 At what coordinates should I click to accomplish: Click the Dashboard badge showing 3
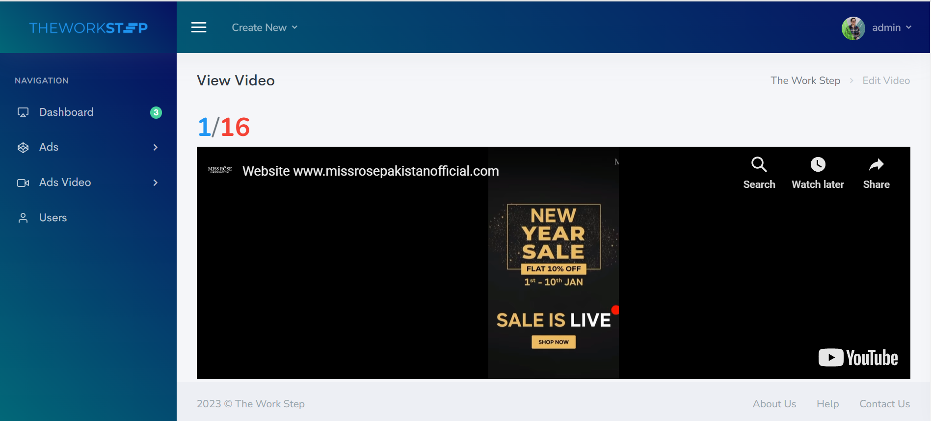pyautogui.click(x=156, y=112)
